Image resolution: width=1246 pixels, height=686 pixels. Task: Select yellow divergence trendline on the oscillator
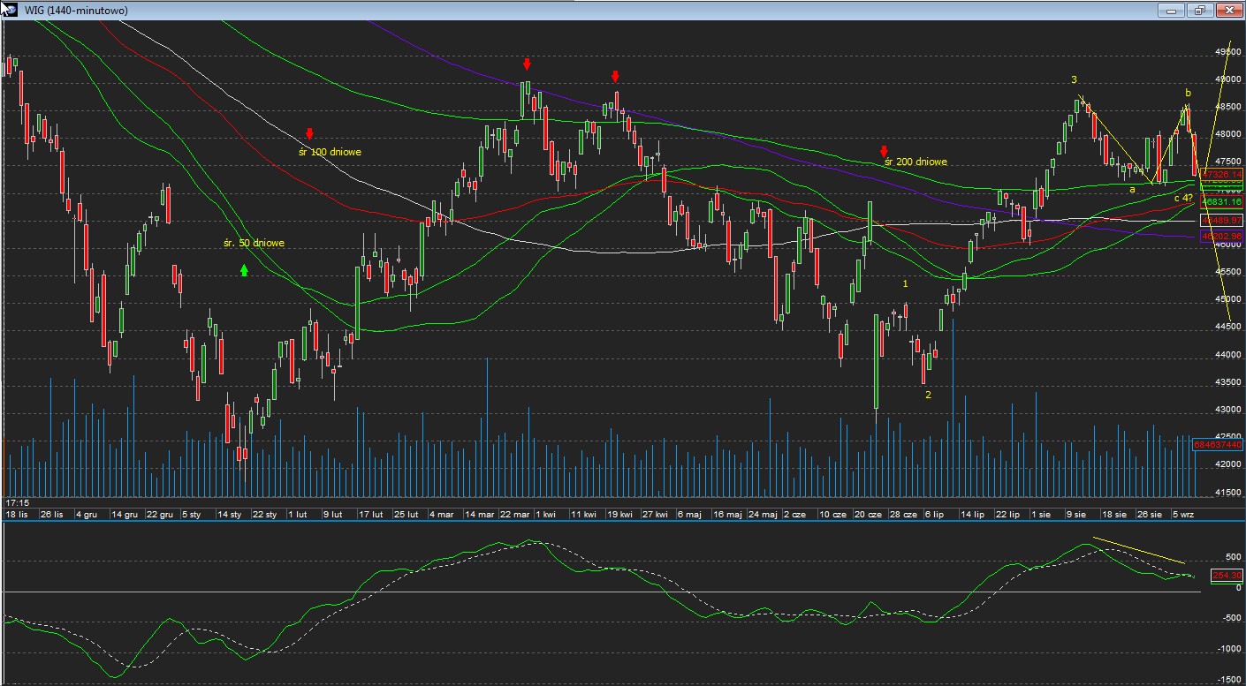point(1139,550)
